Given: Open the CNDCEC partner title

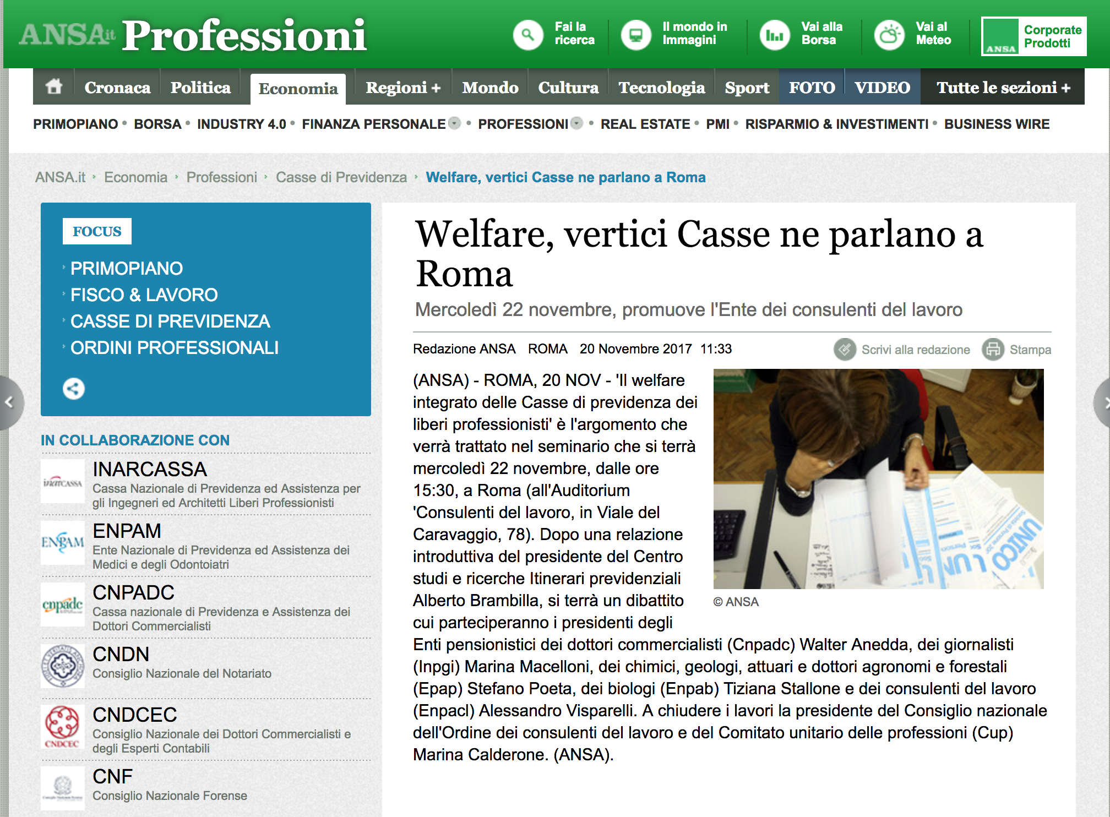Looking at the screenshot, I should point(135,715).
